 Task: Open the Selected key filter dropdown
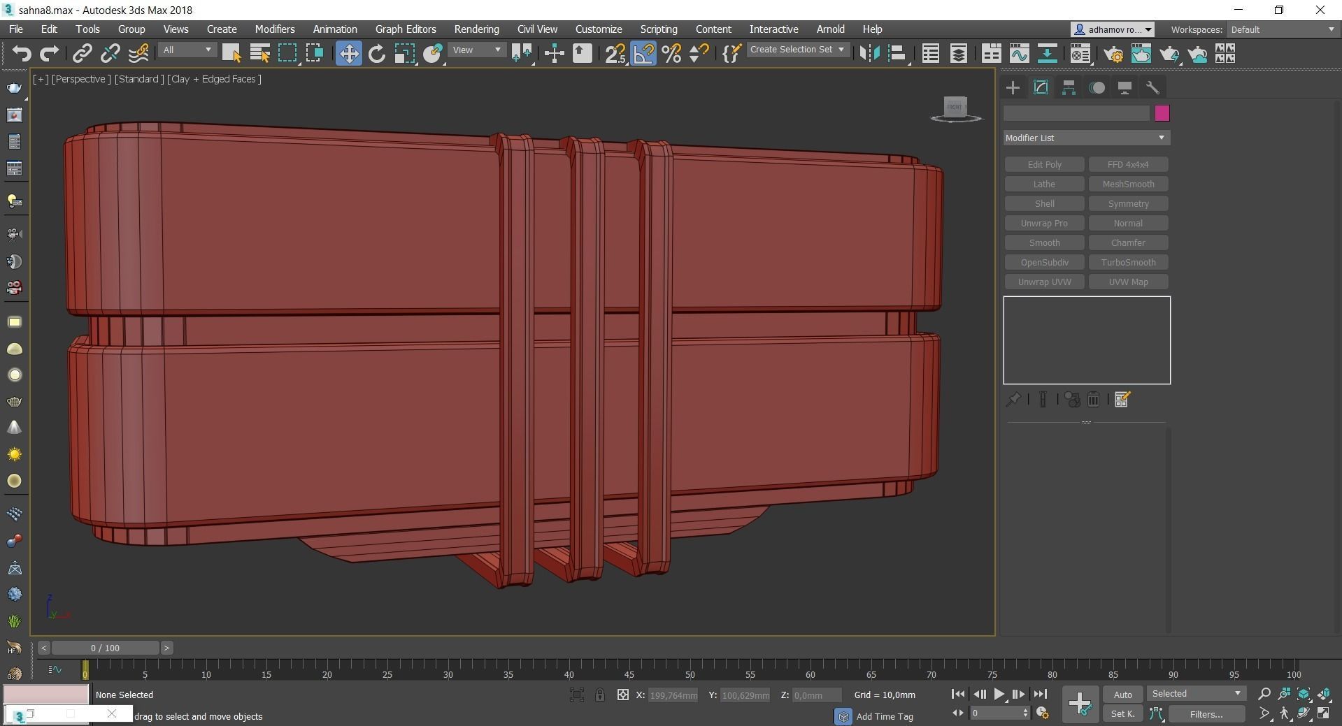pyautogui.click(x=1197, y=694)
